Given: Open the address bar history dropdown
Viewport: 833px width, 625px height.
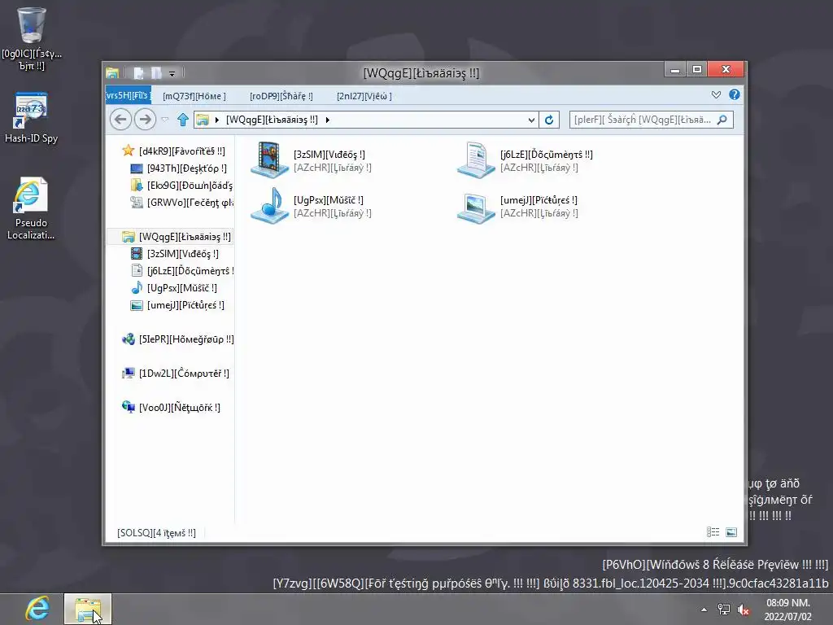Looking at the screenshot, I should click(530, 120).
